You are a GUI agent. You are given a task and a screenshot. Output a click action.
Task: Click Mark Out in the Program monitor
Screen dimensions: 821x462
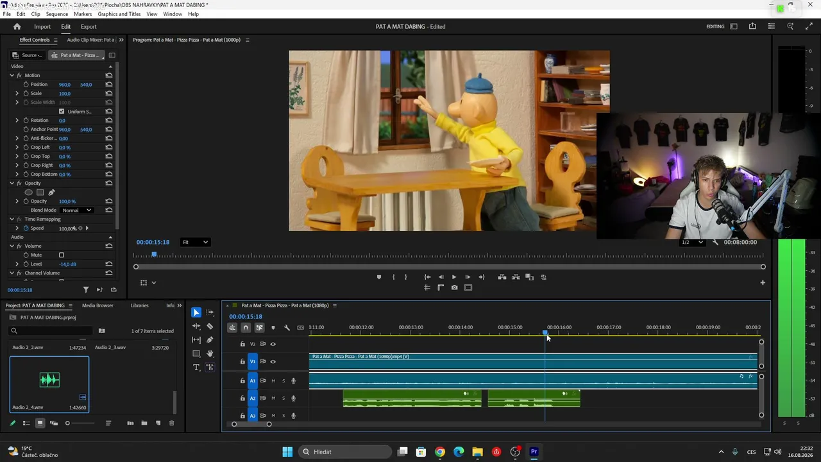pos(405,277)
